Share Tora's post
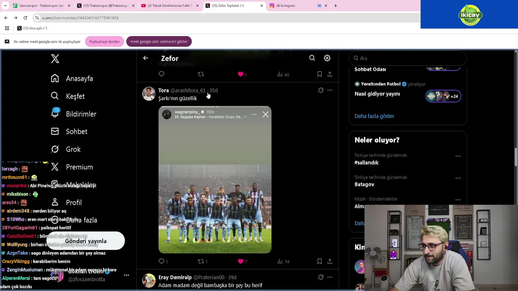This screenshot has height=291, width=518. pos(330,261)
